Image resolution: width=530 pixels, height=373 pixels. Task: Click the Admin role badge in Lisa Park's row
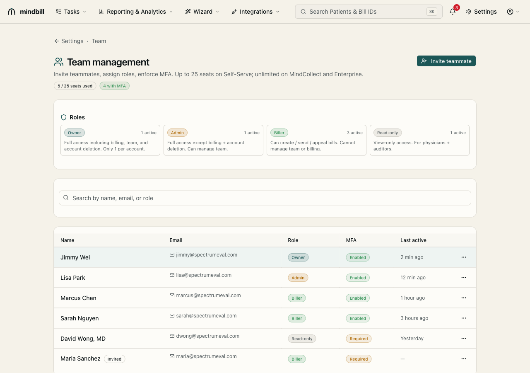pos(298,278)
